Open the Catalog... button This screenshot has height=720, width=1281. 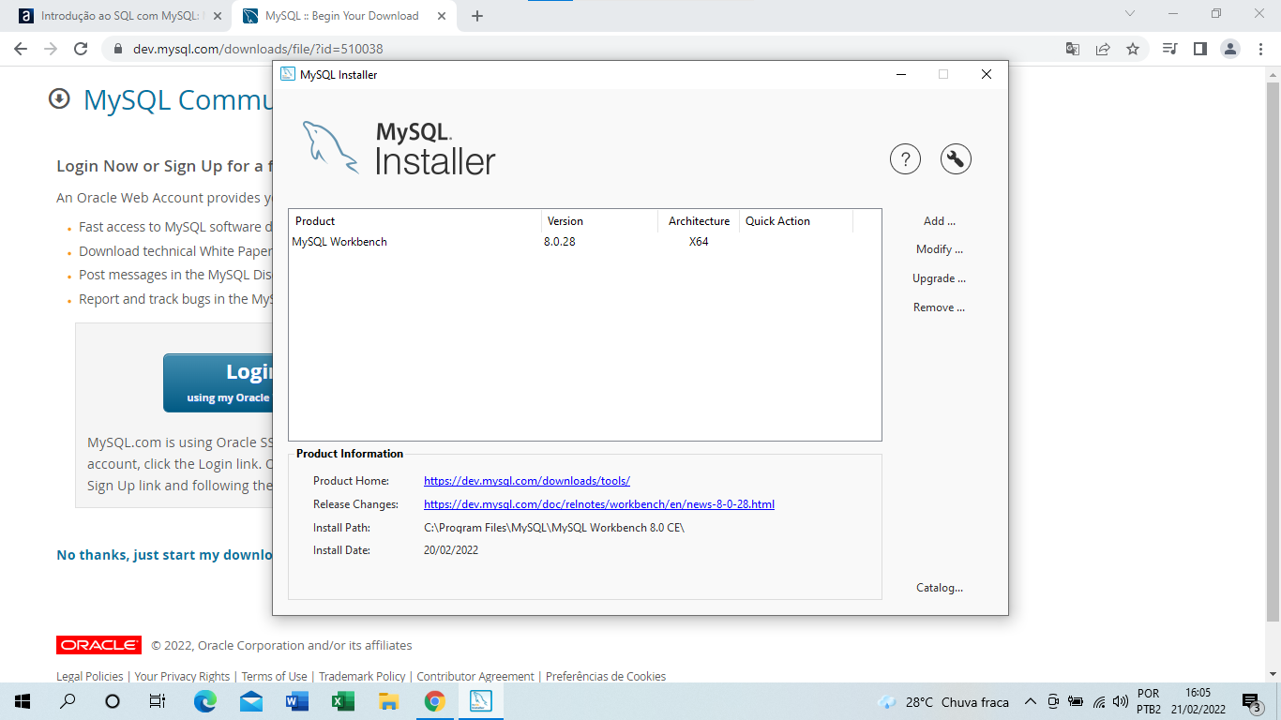click(940, 588)
